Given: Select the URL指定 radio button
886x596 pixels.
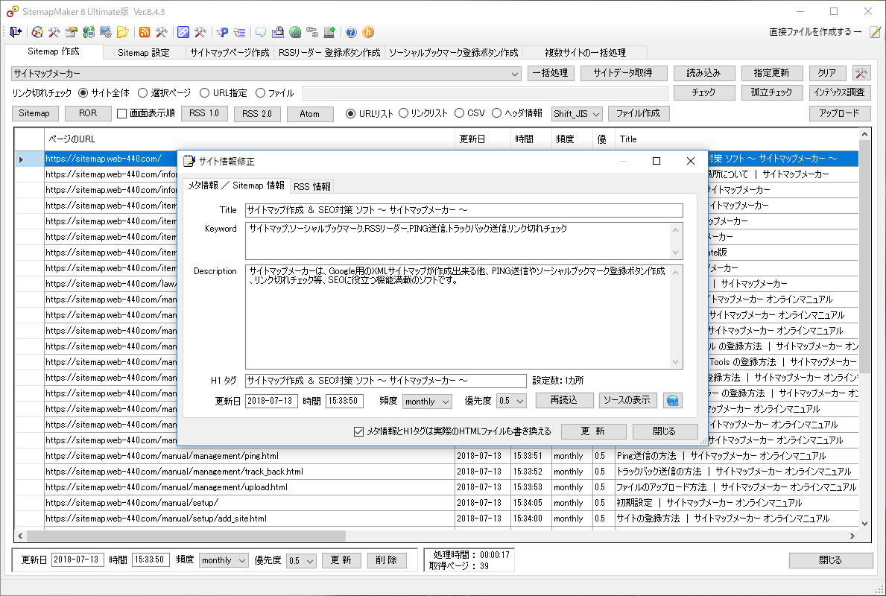Looking at the screenshot, I should pyautogui.click(x=205, y=92).
